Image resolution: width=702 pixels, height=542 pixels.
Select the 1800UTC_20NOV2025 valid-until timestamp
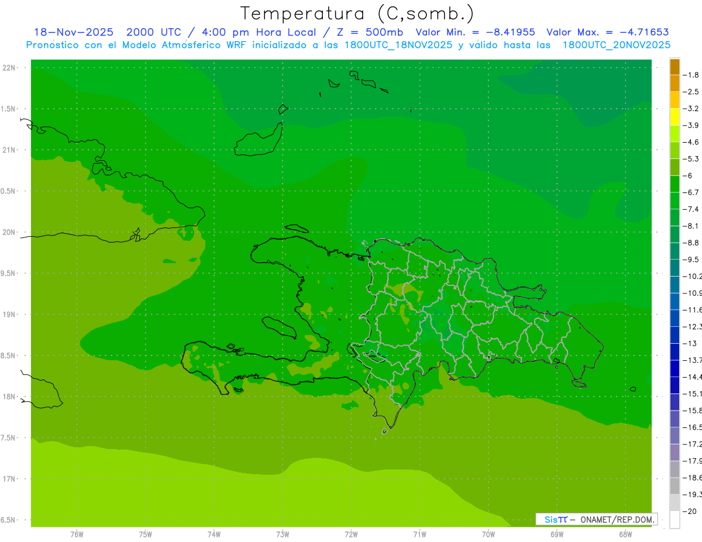click(617, 45)
